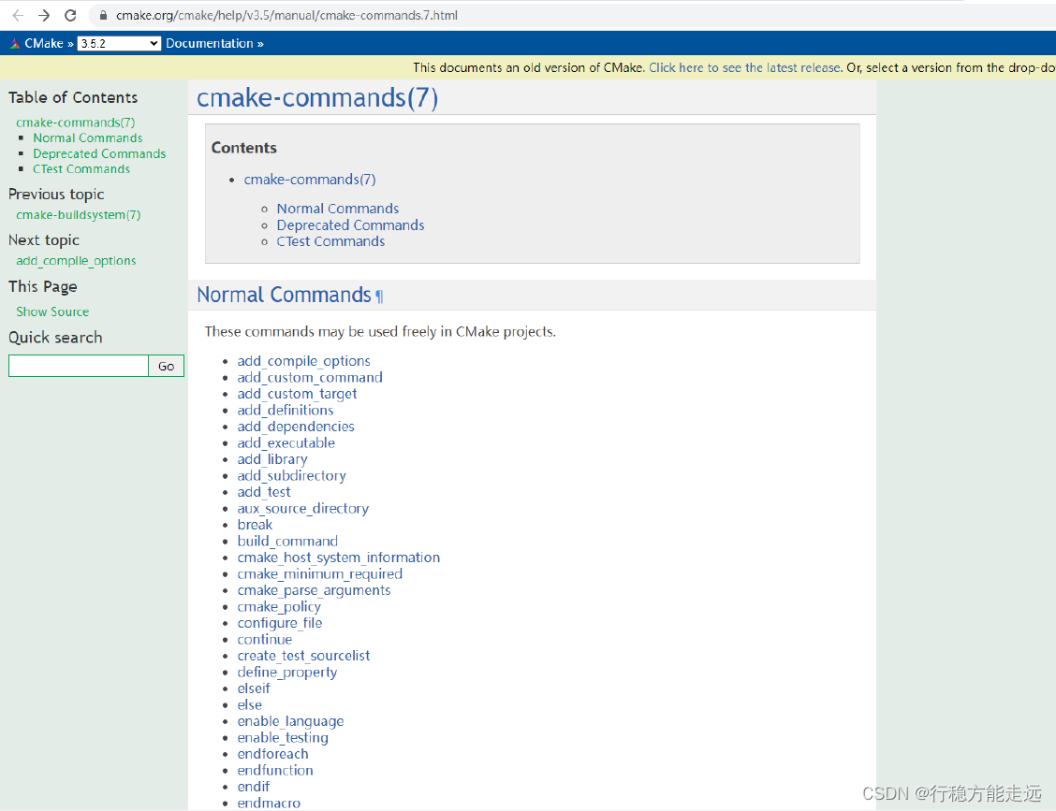Open Deprecated Commands in Contents box
This screenshot has height=811, width=1056.
pyautogui.click(x=350, y=224)
